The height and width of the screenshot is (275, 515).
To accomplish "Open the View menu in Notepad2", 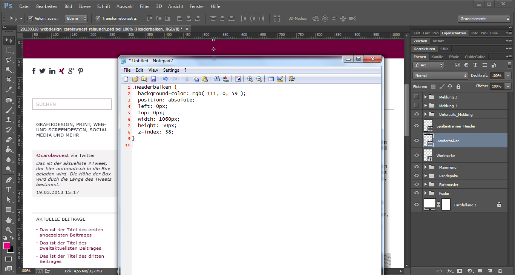I will [153, 70].
